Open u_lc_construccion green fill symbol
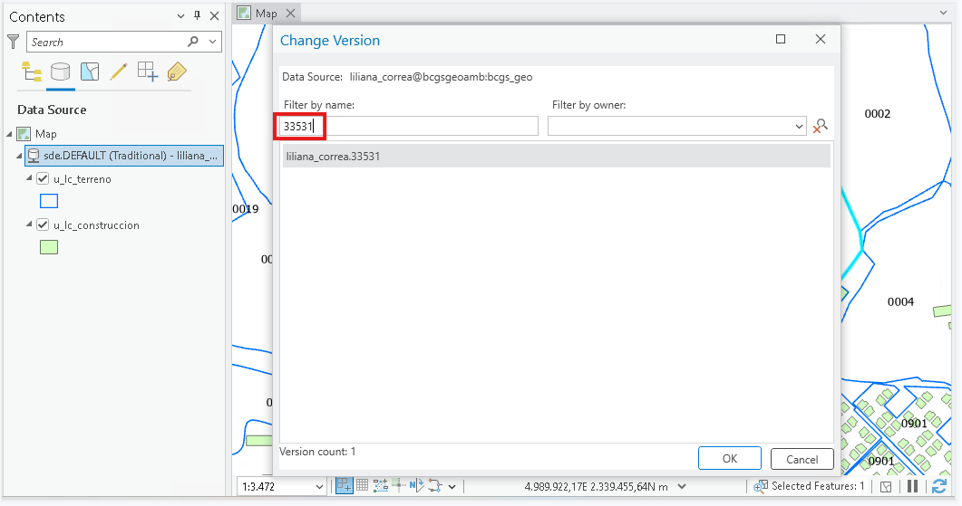The image size is (962, 506). [x=48, y=247]
